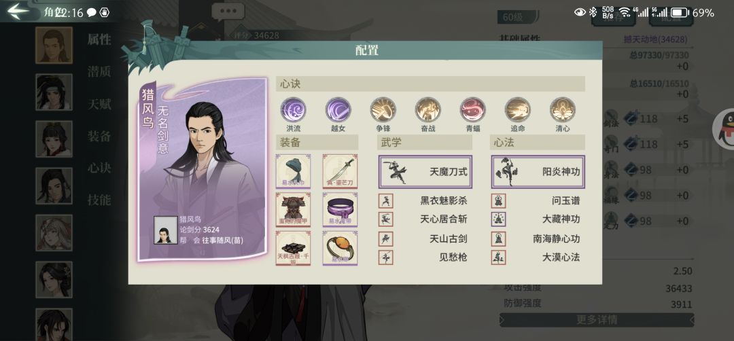Select the 洪流 heart-secret icon
The image size is (734, 341).
(293, 110)
